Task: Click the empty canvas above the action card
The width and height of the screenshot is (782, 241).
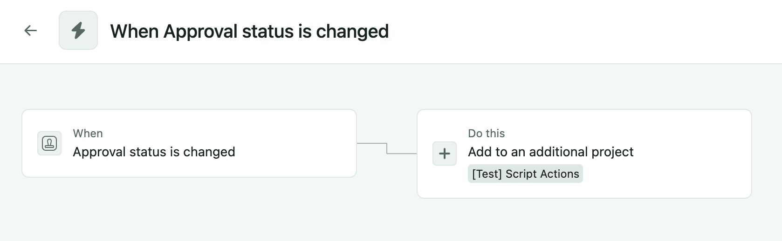Action: click(584, 88)
